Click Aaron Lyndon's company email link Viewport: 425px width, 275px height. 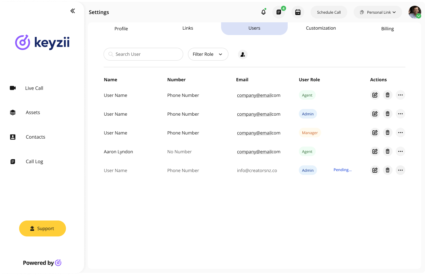[259, 152]
